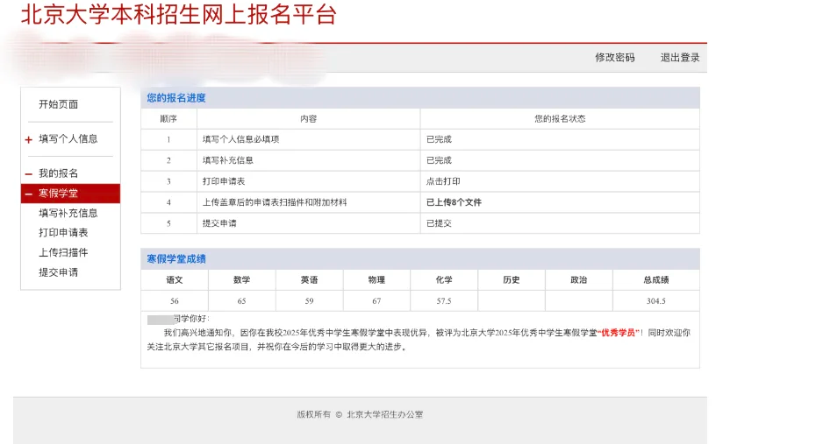Open 打印申请表 in the sidebar
The width and height of the screenshot is (816, 444).
(63, 233)
